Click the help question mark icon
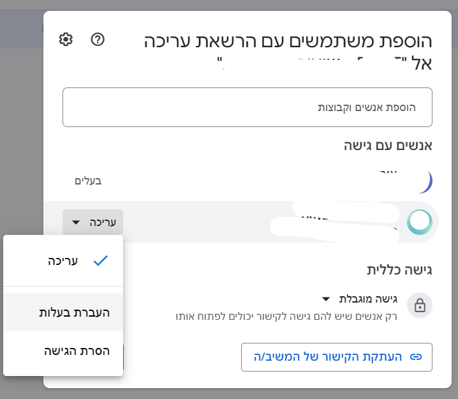This screenshot has height=399, width=458. point(98,40)
